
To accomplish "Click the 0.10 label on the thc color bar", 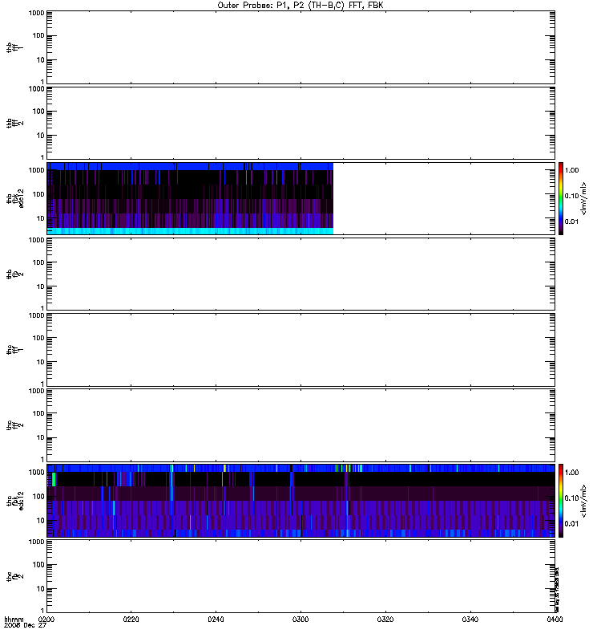I will 571,498.
